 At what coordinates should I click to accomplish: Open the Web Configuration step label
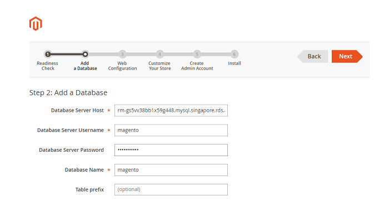click(122, 66)
